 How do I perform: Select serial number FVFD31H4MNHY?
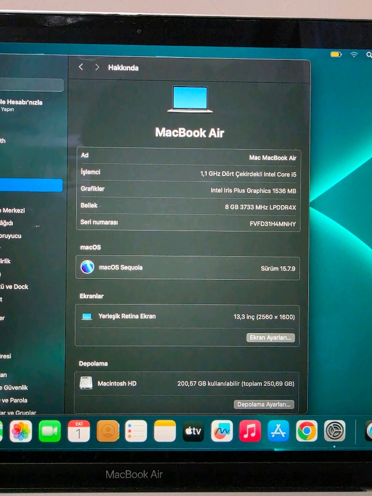[273, 224]
